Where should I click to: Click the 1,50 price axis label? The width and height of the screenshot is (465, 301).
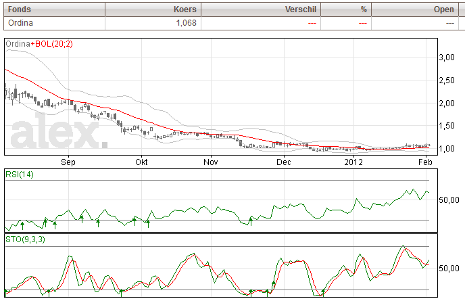pyautogui.click(x=447, y=126)
